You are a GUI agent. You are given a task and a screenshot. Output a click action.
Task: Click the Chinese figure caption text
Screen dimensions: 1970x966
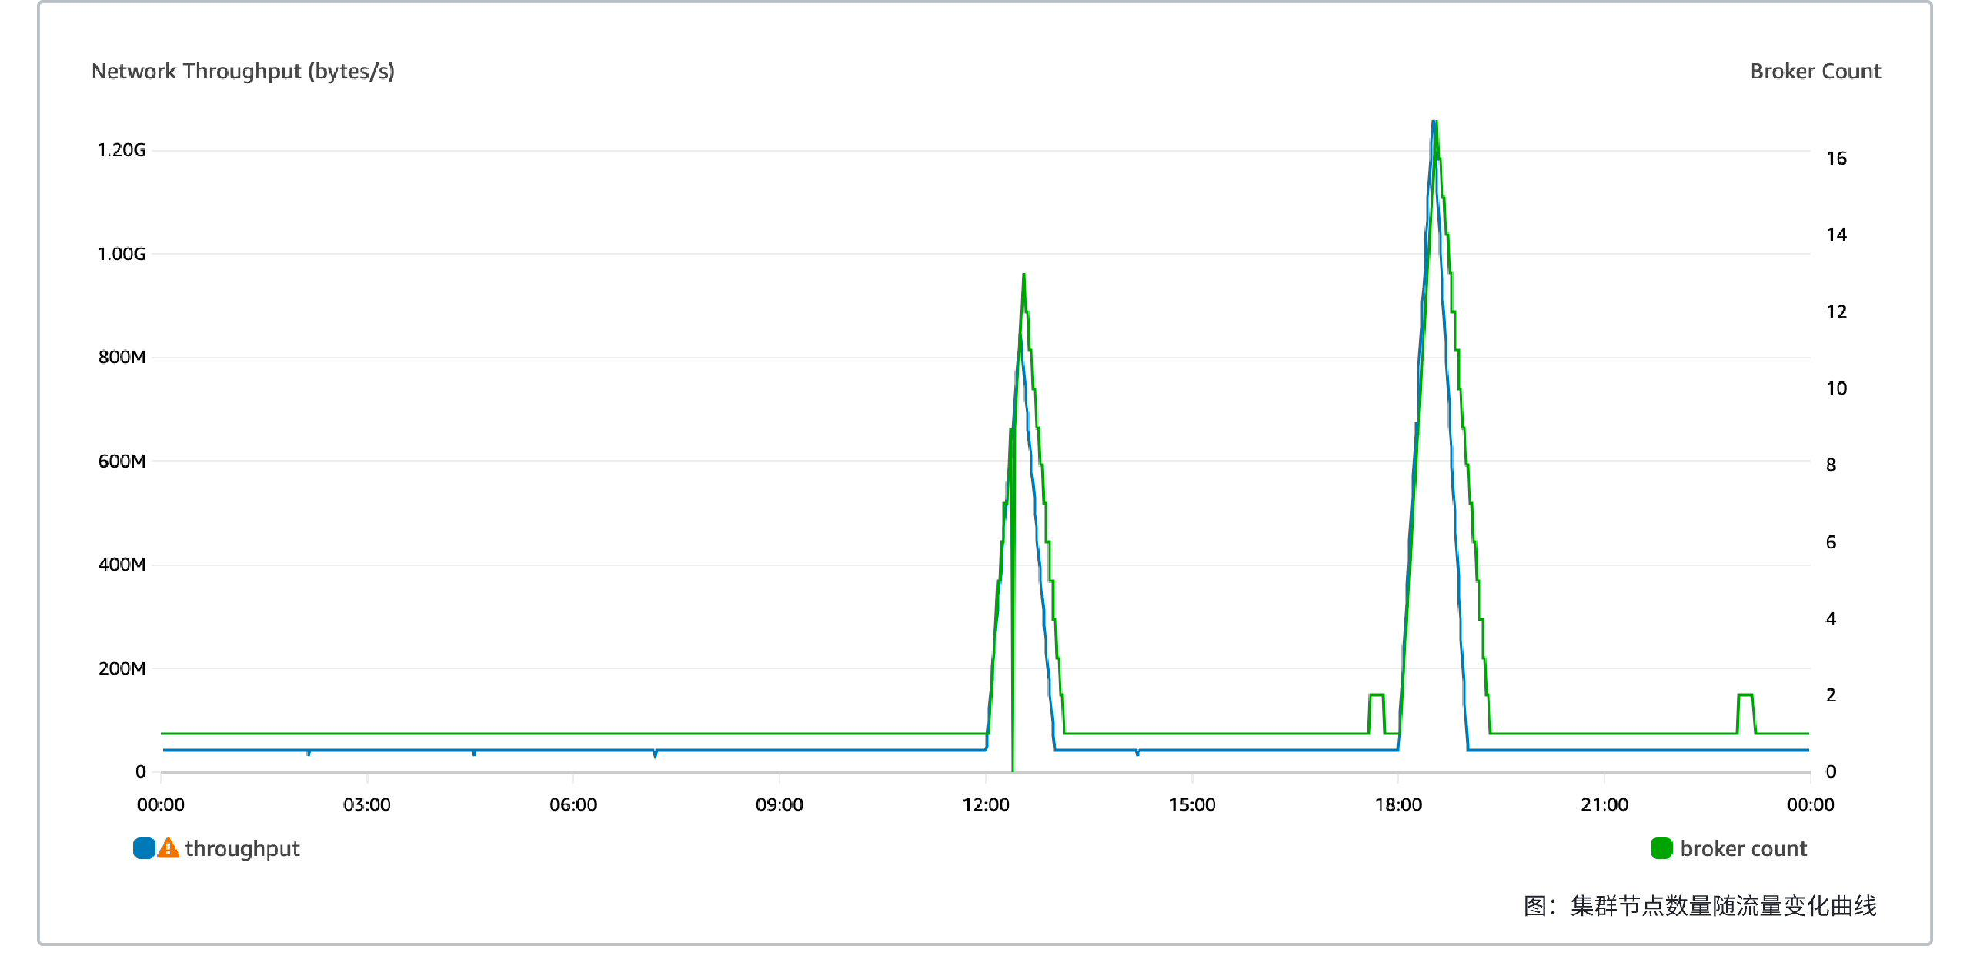[1700, 905]
